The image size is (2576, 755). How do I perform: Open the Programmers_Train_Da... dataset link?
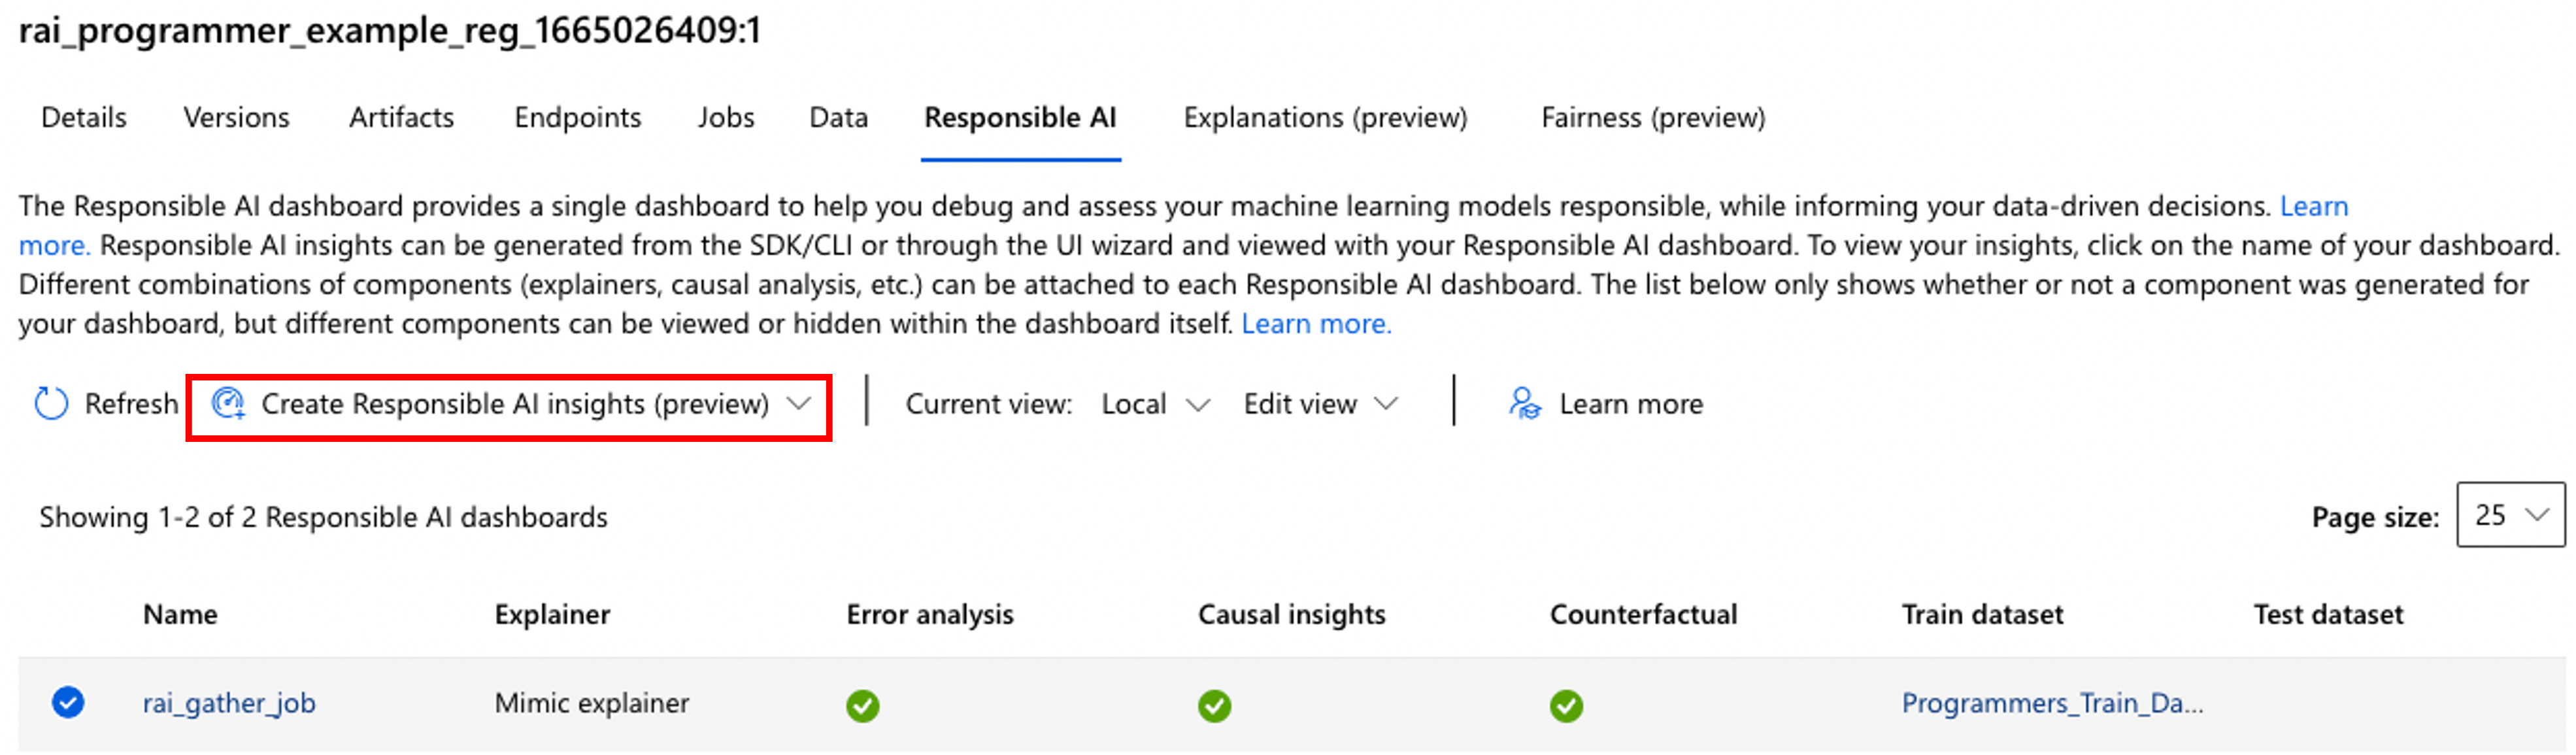pos(2052,703)
